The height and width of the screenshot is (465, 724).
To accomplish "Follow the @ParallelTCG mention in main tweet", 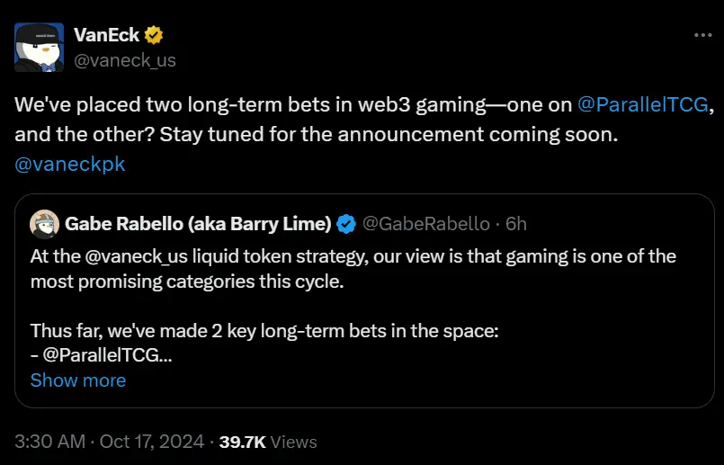I will (644, 104).
